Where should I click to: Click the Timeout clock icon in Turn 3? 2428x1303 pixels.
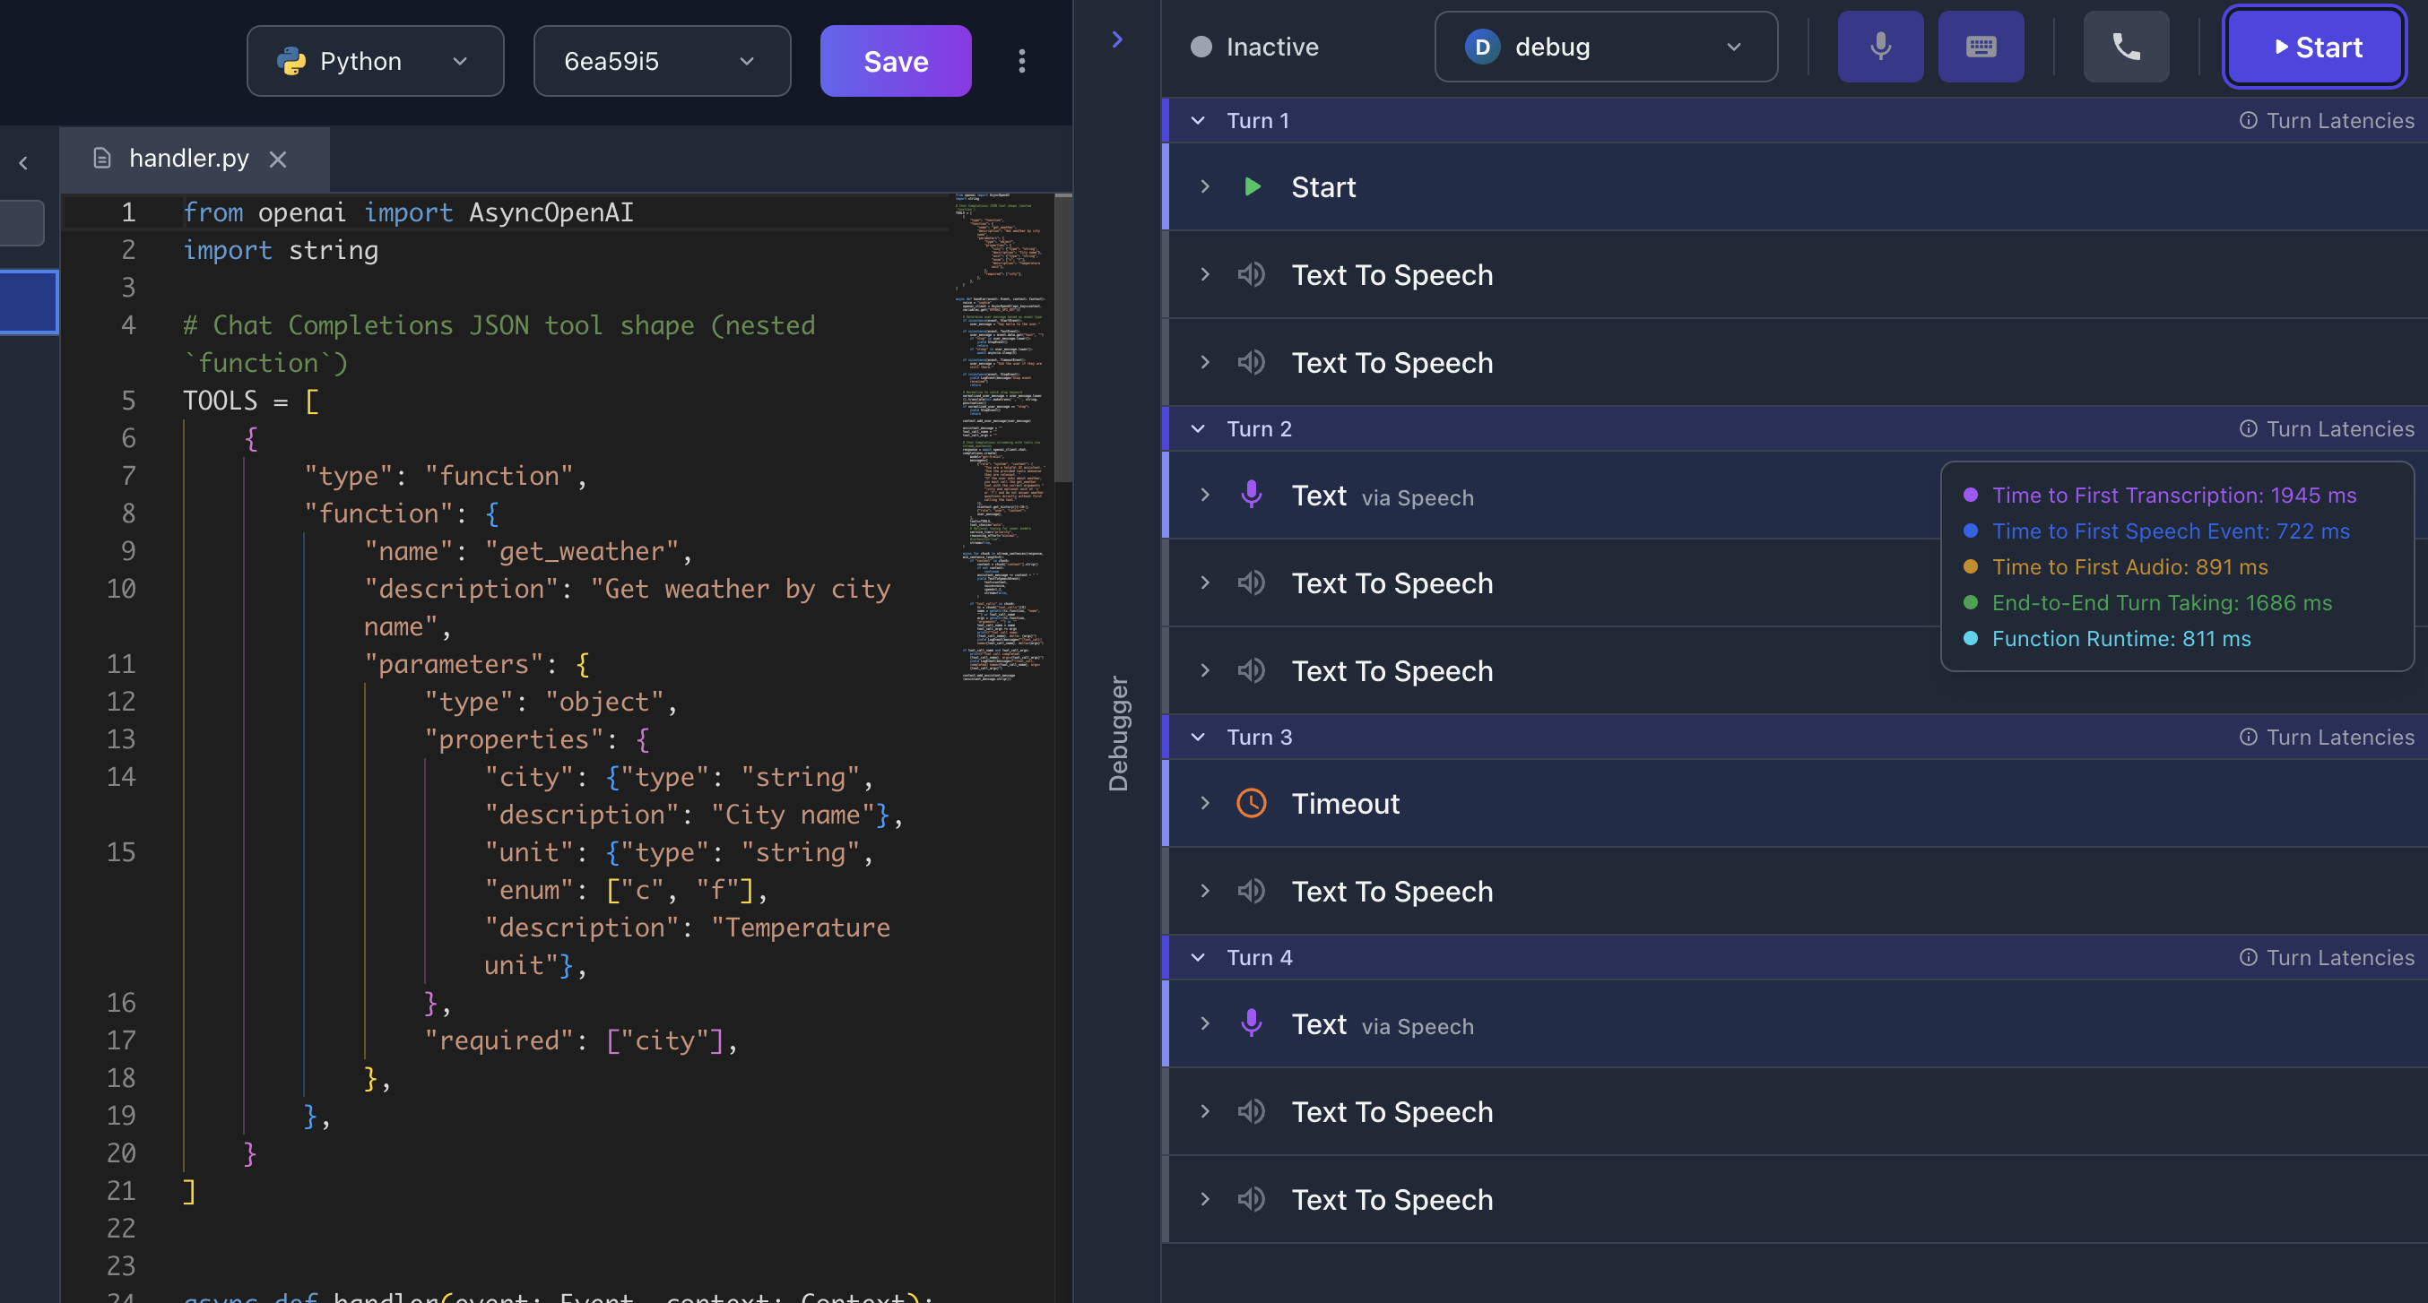tap(1252, 803)
